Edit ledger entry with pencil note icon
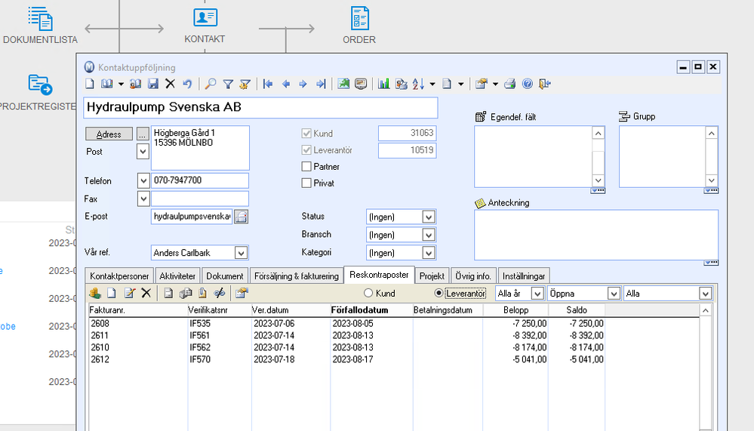 129,293
